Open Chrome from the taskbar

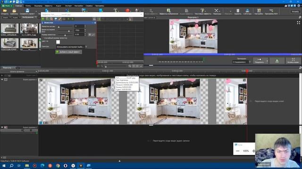(58, 166)
